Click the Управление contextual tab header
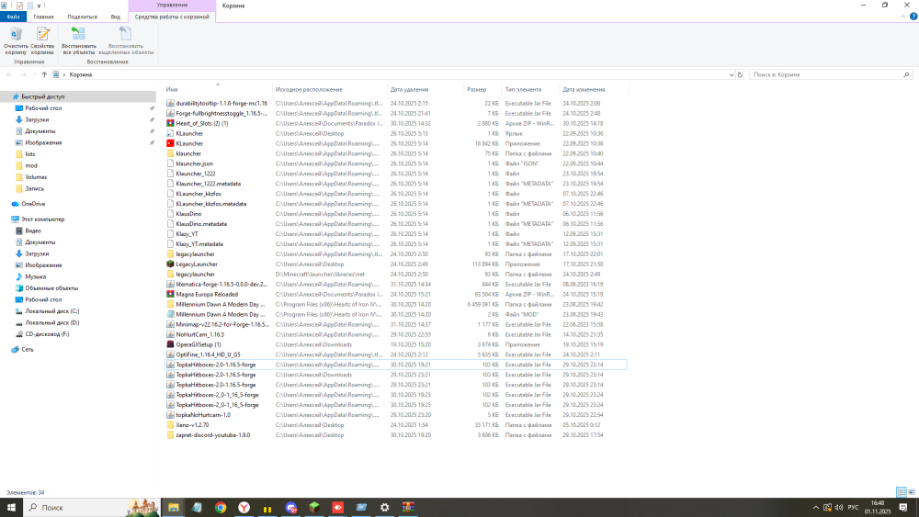The height and width of the screenshot is (517, 919). tap(172, 6)
